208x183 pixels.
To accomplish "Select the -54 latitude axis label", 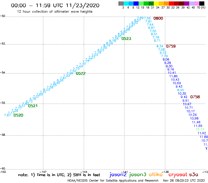I will point(3,73).
